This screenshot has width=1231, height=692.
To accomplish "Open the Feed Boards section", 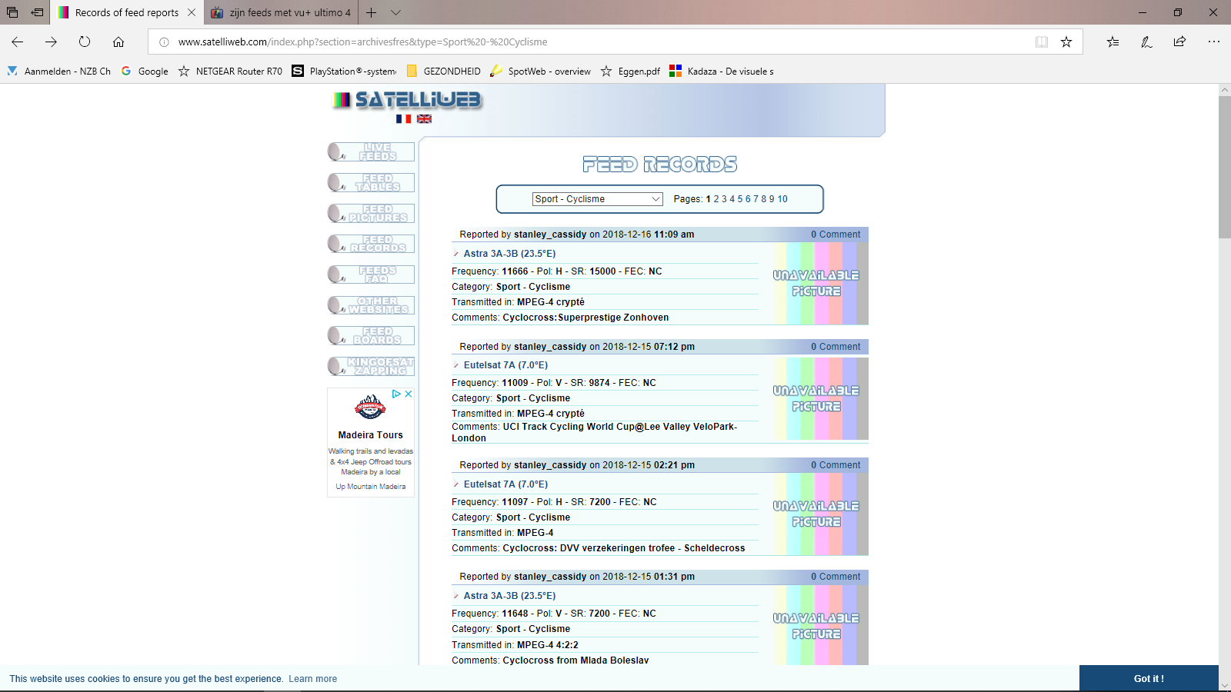I will (376, 335).
